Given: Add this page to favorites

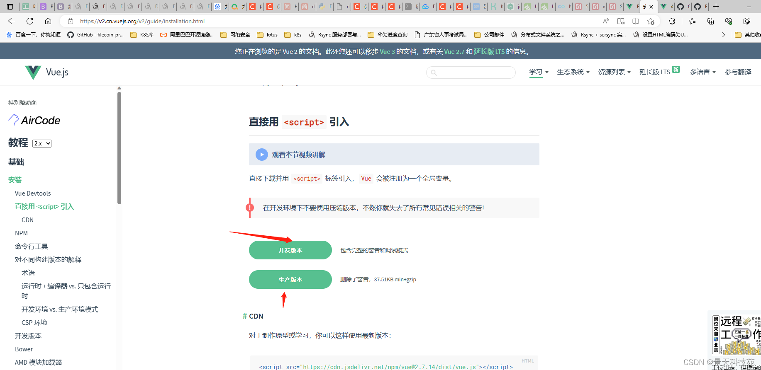Looking at the screenshot, I should [x=651, y=21].
